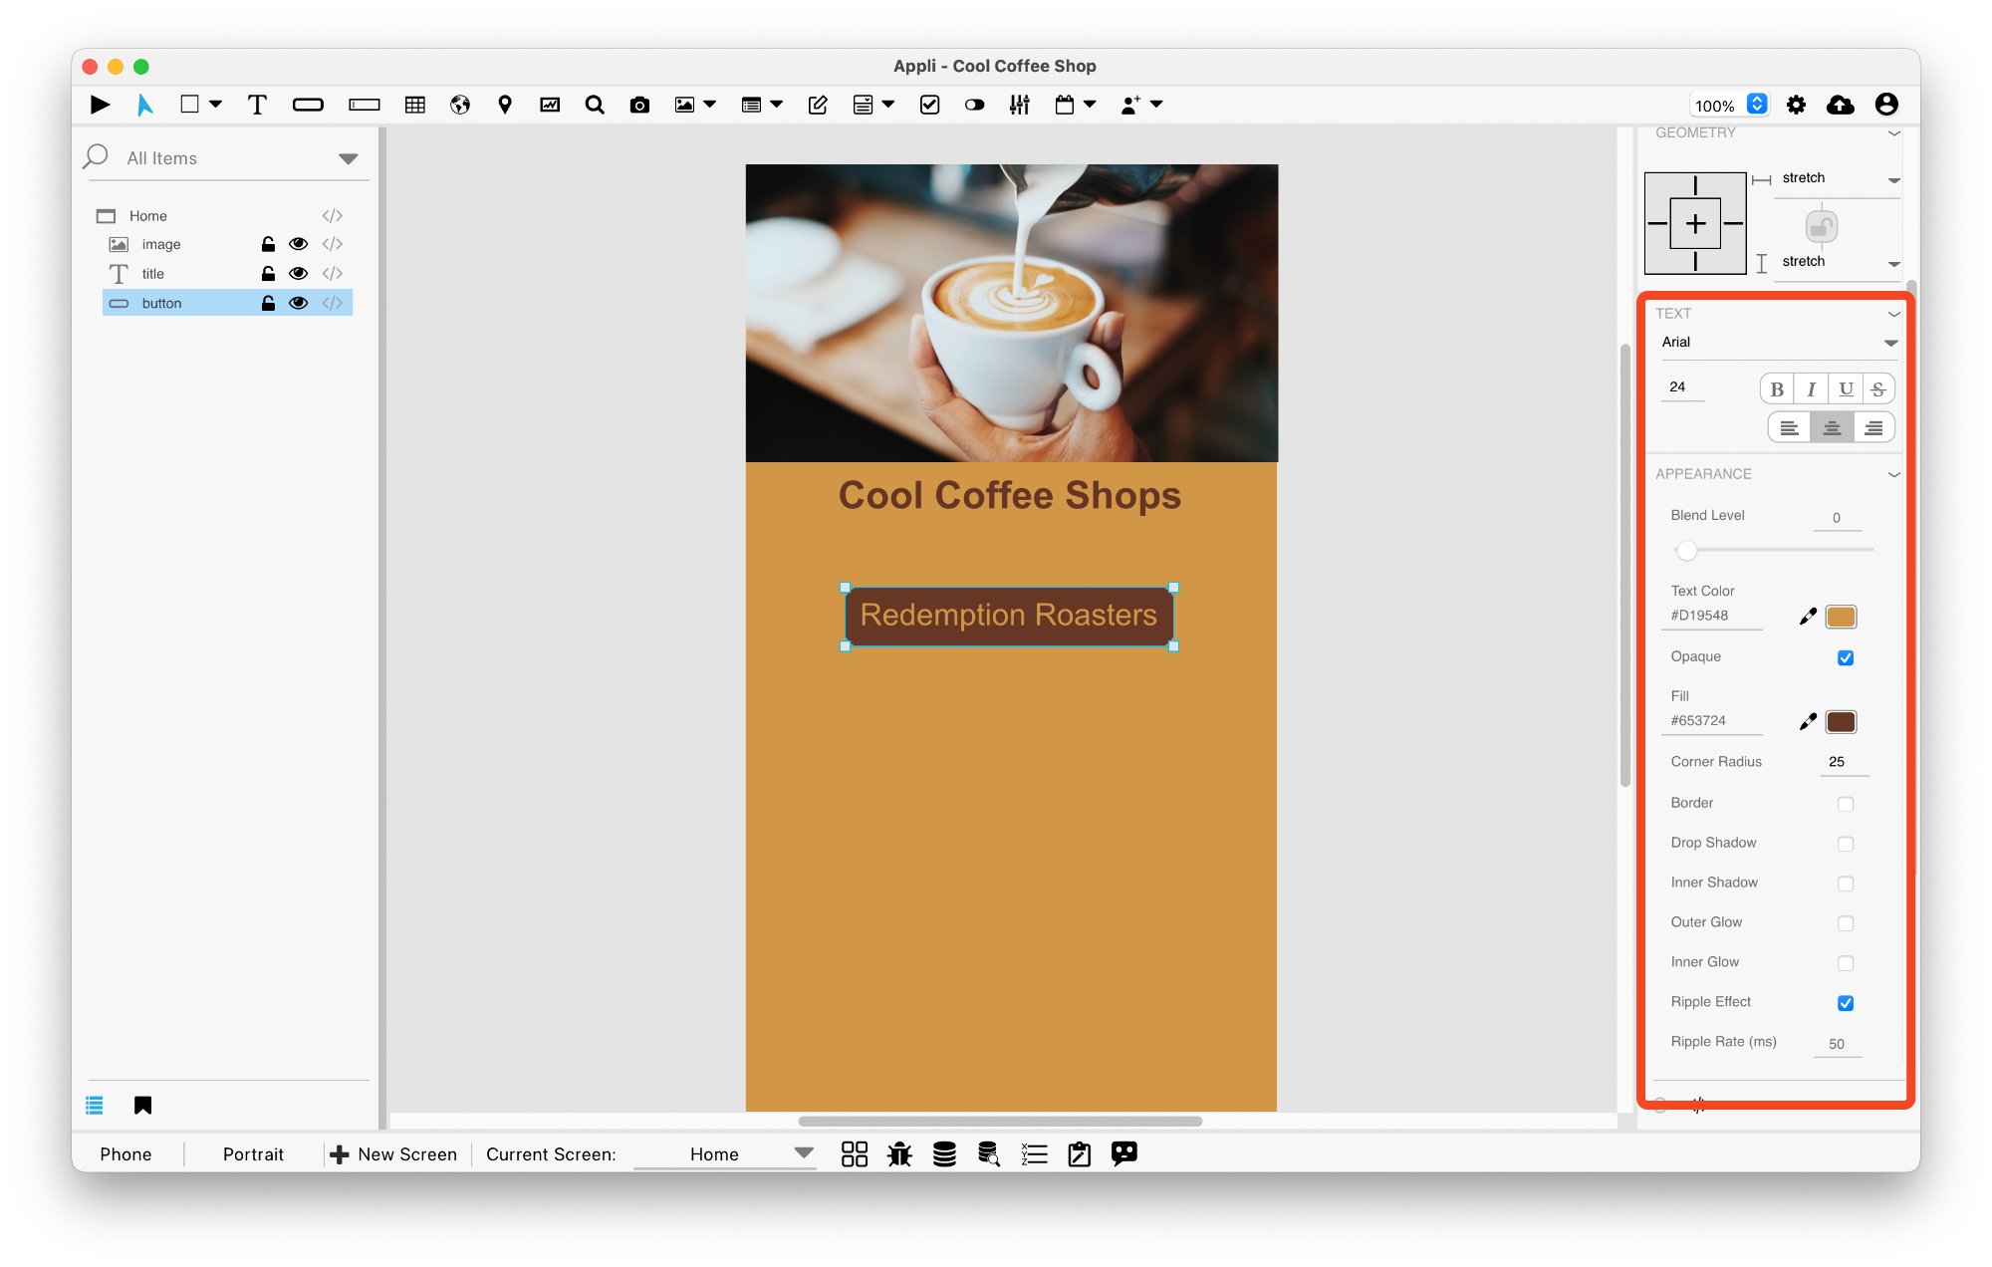This screenshot has height=1267, width=1992.
Task: Select the image layer row
Action: click(227, 244)
